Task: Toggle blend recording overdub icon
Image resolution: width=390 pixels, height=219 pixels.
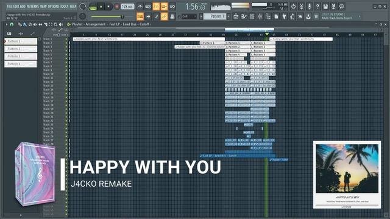Action: coord(164,7)
